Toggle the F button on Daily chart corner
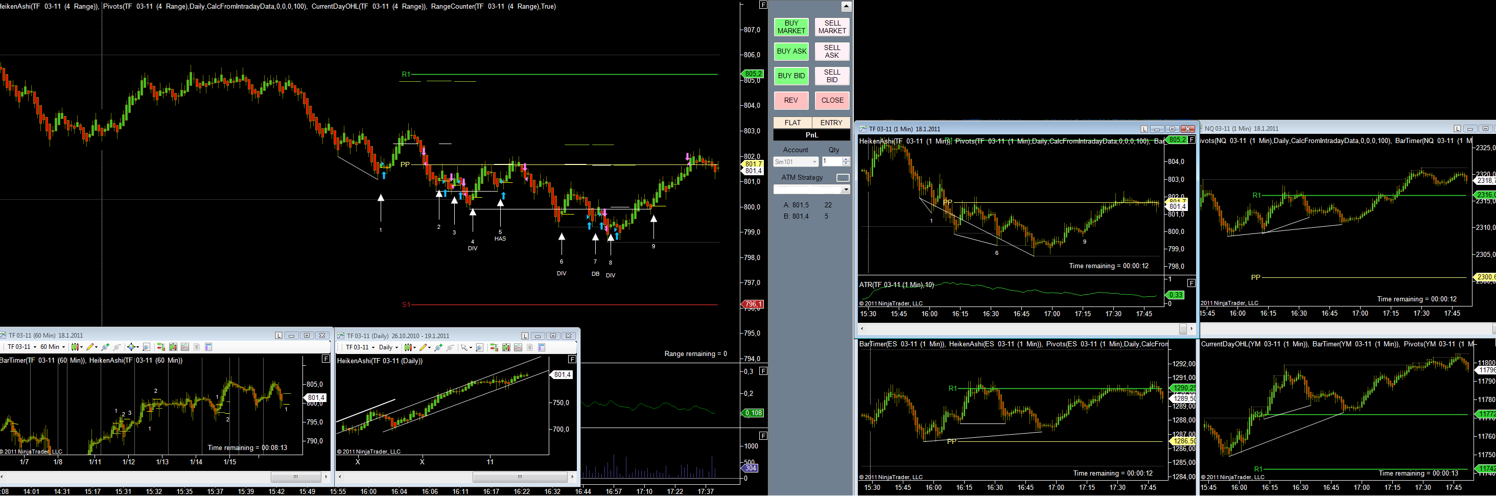 click(x=571, y=360)
